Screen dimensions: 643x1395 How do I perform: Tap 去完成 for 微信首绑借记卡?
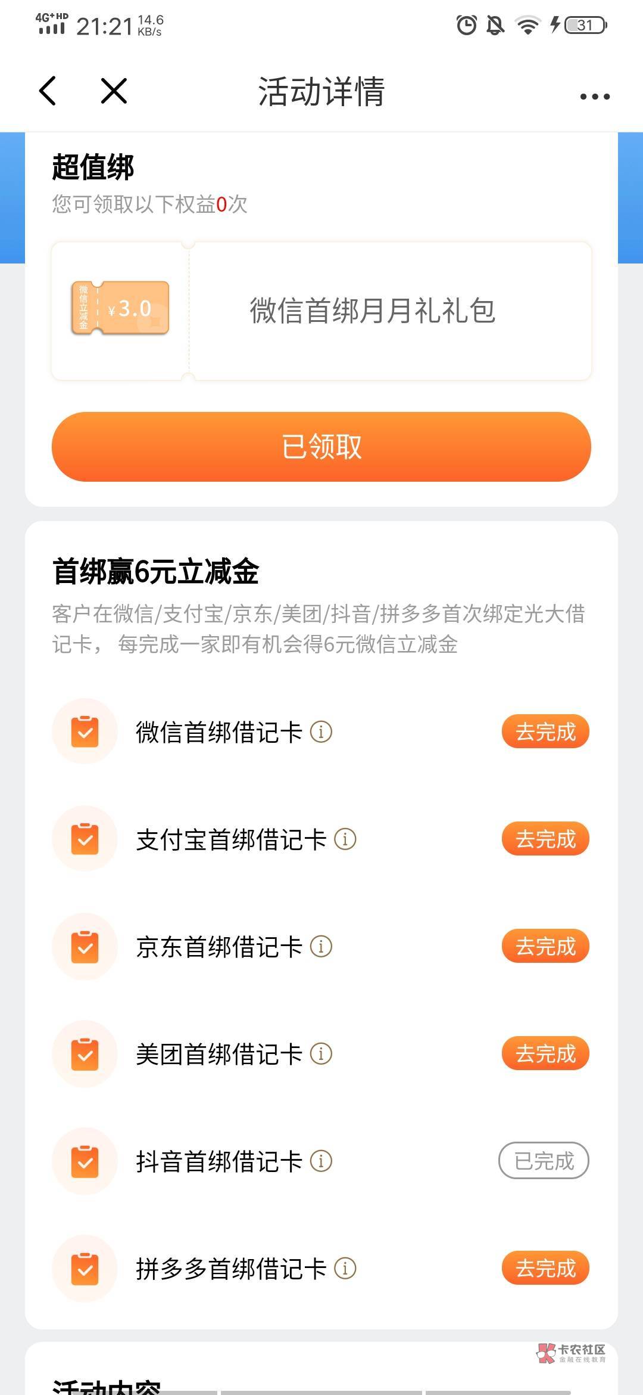pyautogui.click(x=545, y=731)
